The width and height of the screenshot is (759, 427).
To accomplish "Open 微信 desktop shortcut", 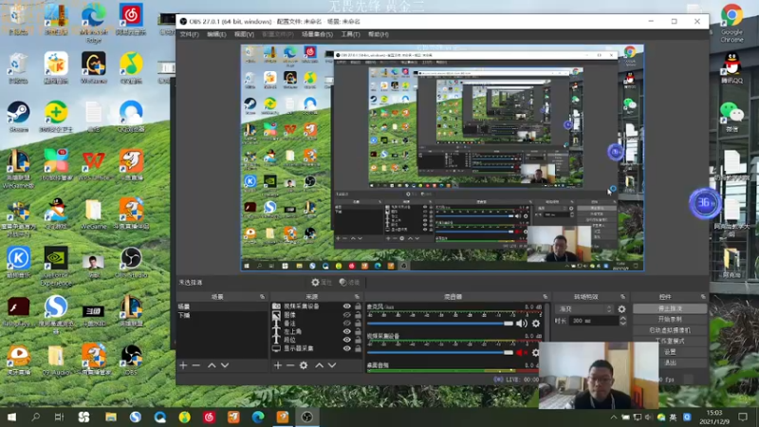I will tap(731, 117).
